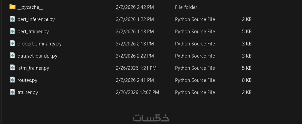The height and width of the screenshot is (124, 302).
Task: Select the trainer.py filename
Action: point(28,92)
